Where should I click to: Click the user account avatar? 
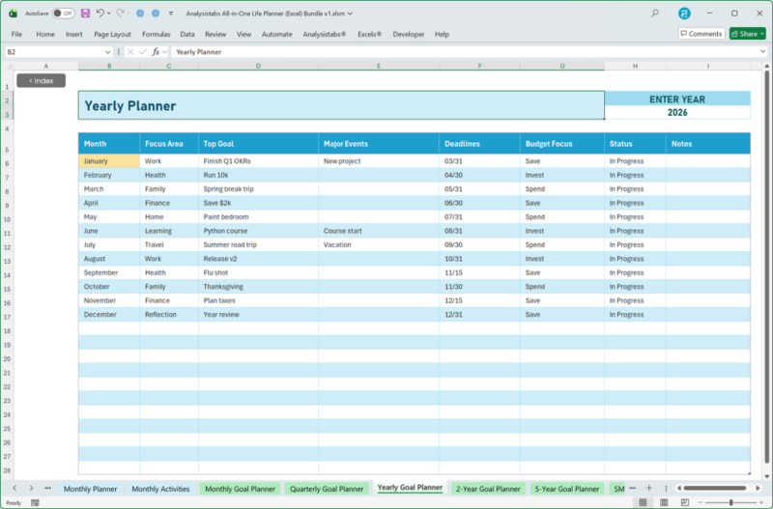tap(684, 14)
